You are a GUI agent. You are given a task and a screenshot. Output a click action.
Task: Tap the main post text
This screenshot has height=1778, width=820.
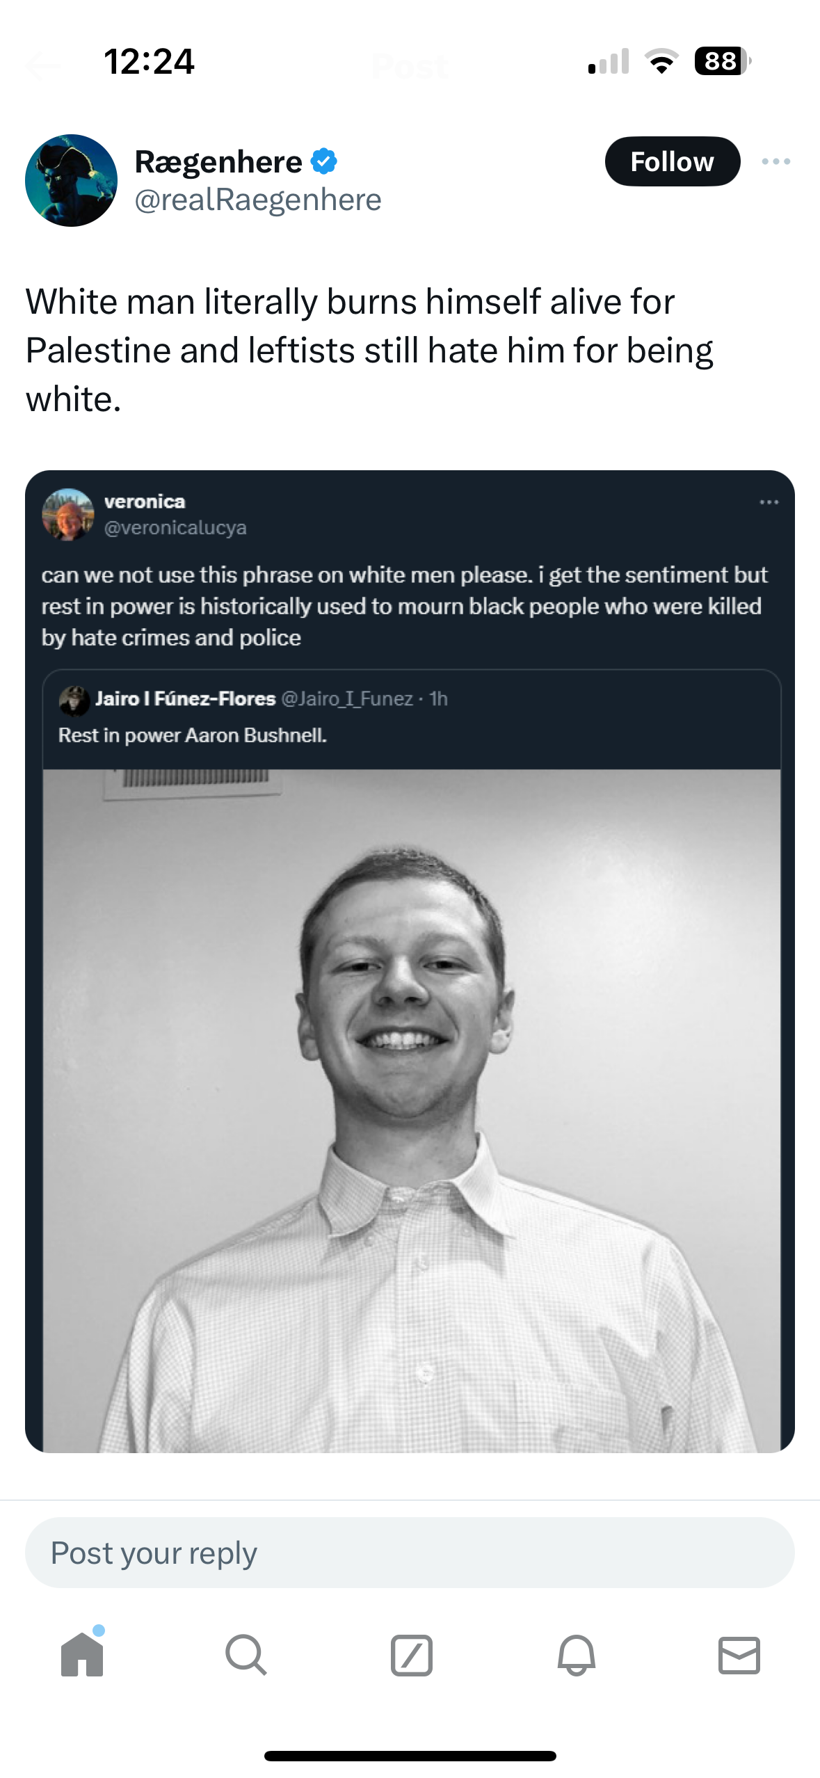click(x=369, y=350)
